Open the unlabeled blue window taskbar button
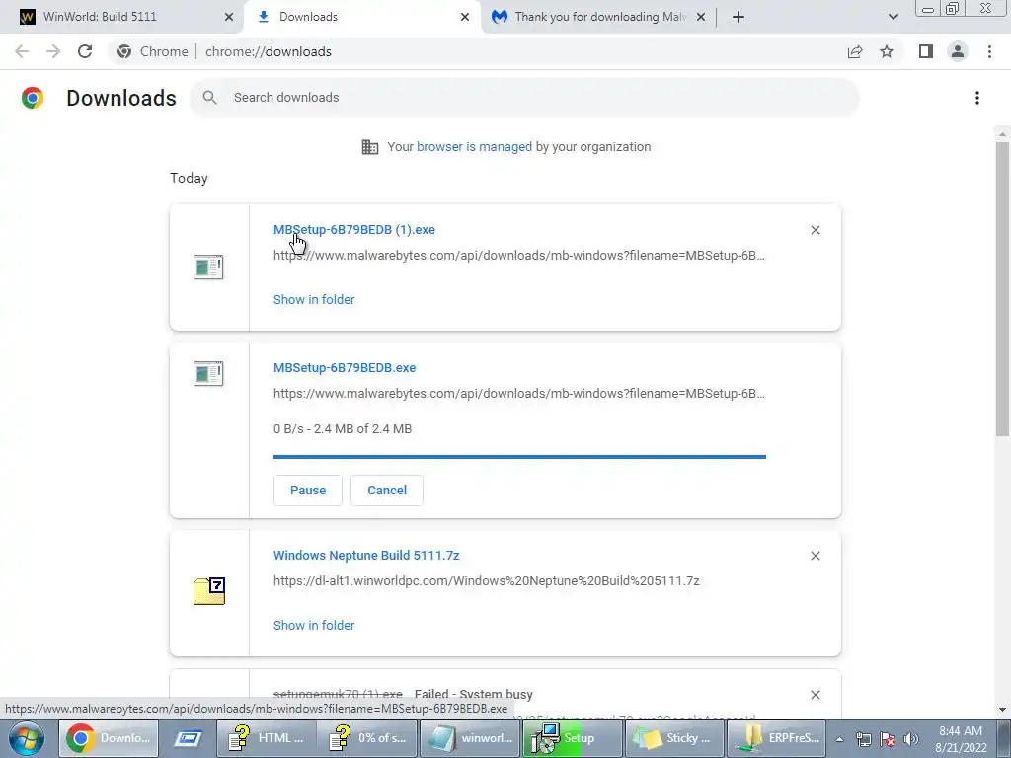 (x=187, y=738)
